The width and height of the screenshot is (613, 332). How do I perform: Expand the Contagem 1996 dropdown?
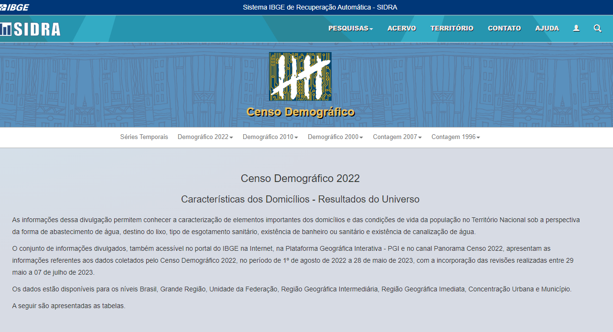pos(456,137)
